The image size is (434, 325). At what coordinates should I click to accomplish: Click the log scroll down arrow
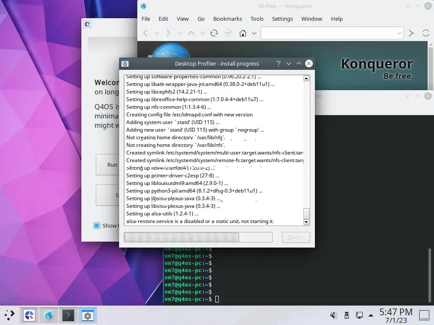306,222
